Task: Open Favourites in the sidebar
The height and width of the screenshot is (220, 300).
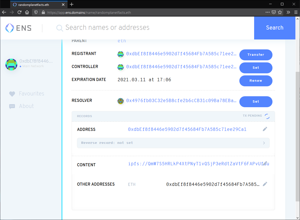Action: point(31,94)
